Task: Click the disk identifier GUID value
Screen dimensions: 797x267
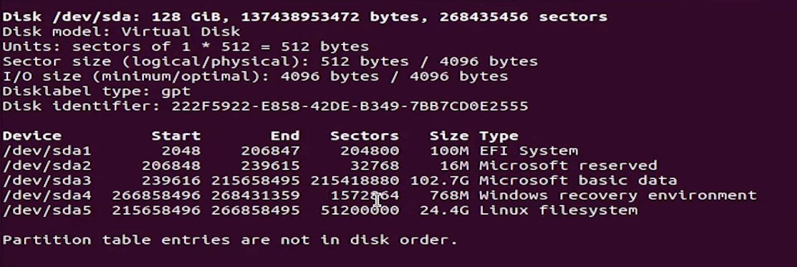Action: click(350, 105)
